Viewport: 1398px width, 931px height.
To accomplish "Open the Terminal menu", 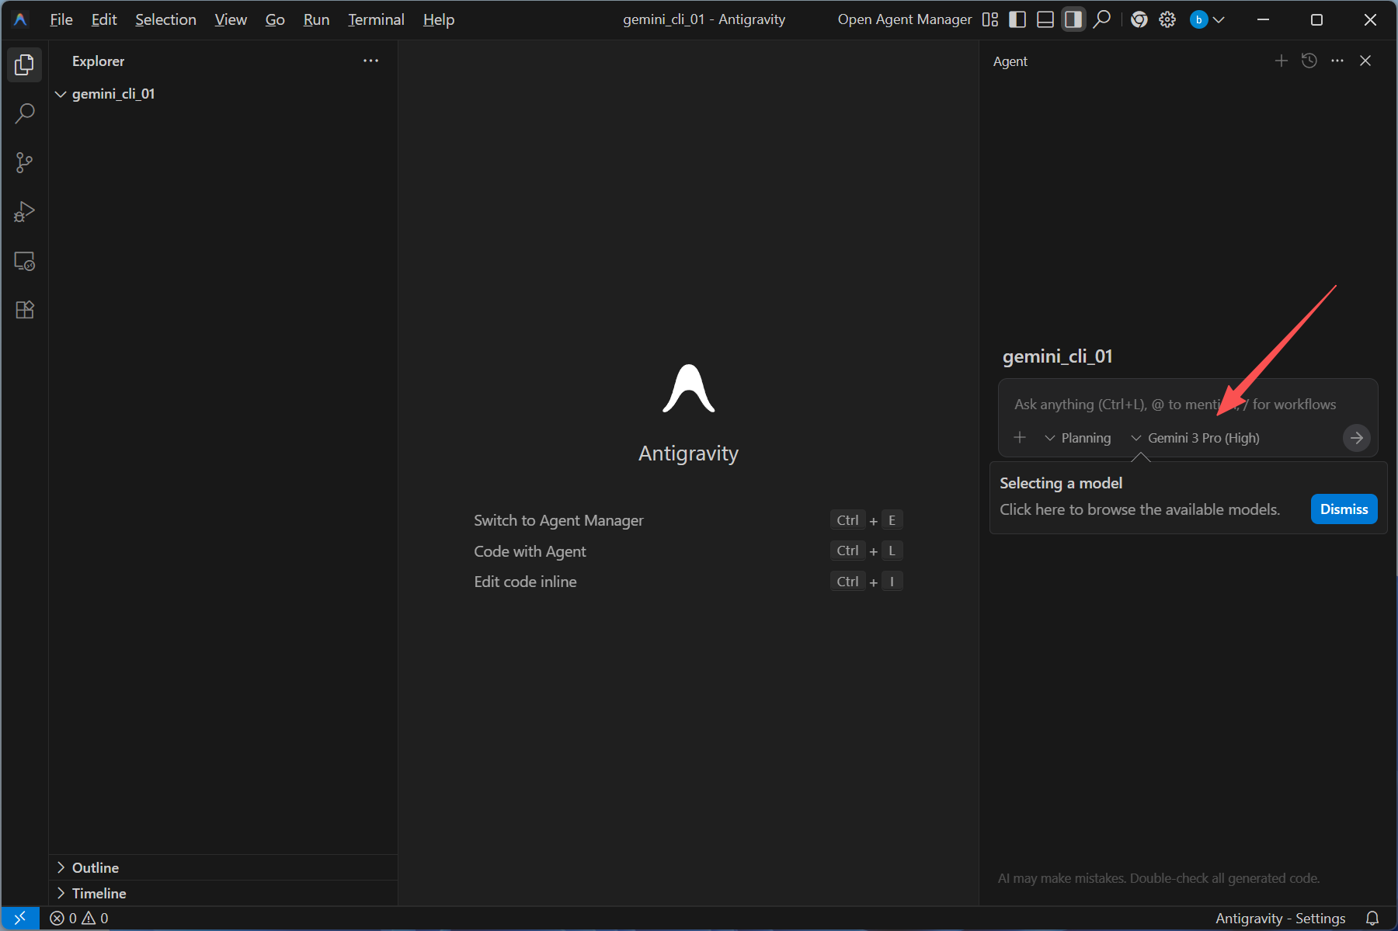I will click(376, 19).
